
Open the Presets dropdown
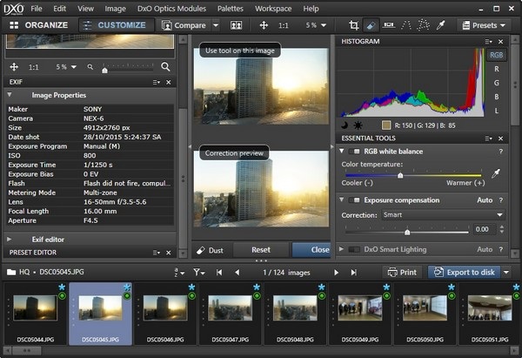(x=484, y=25)
